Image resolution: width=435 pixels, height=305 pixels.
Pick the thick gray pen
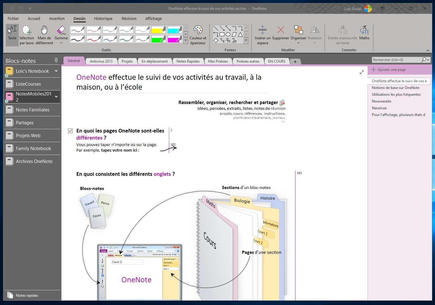click(143, 39)
